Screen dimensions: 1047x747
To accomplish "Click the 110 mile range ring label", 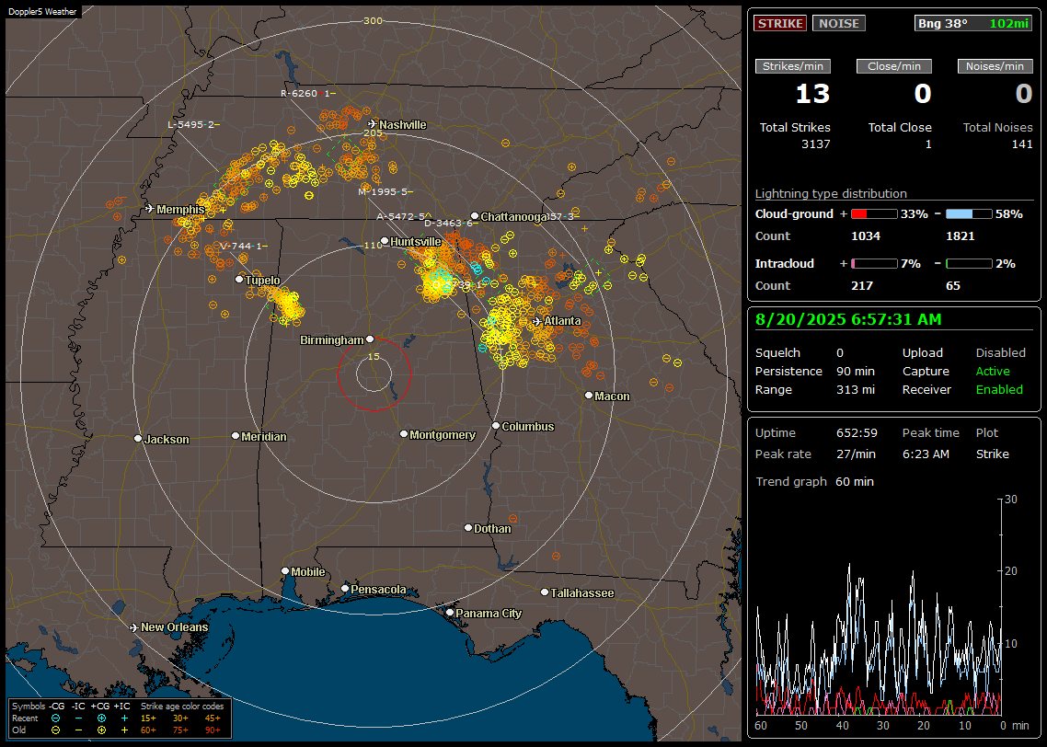I will tap(373, 245).
